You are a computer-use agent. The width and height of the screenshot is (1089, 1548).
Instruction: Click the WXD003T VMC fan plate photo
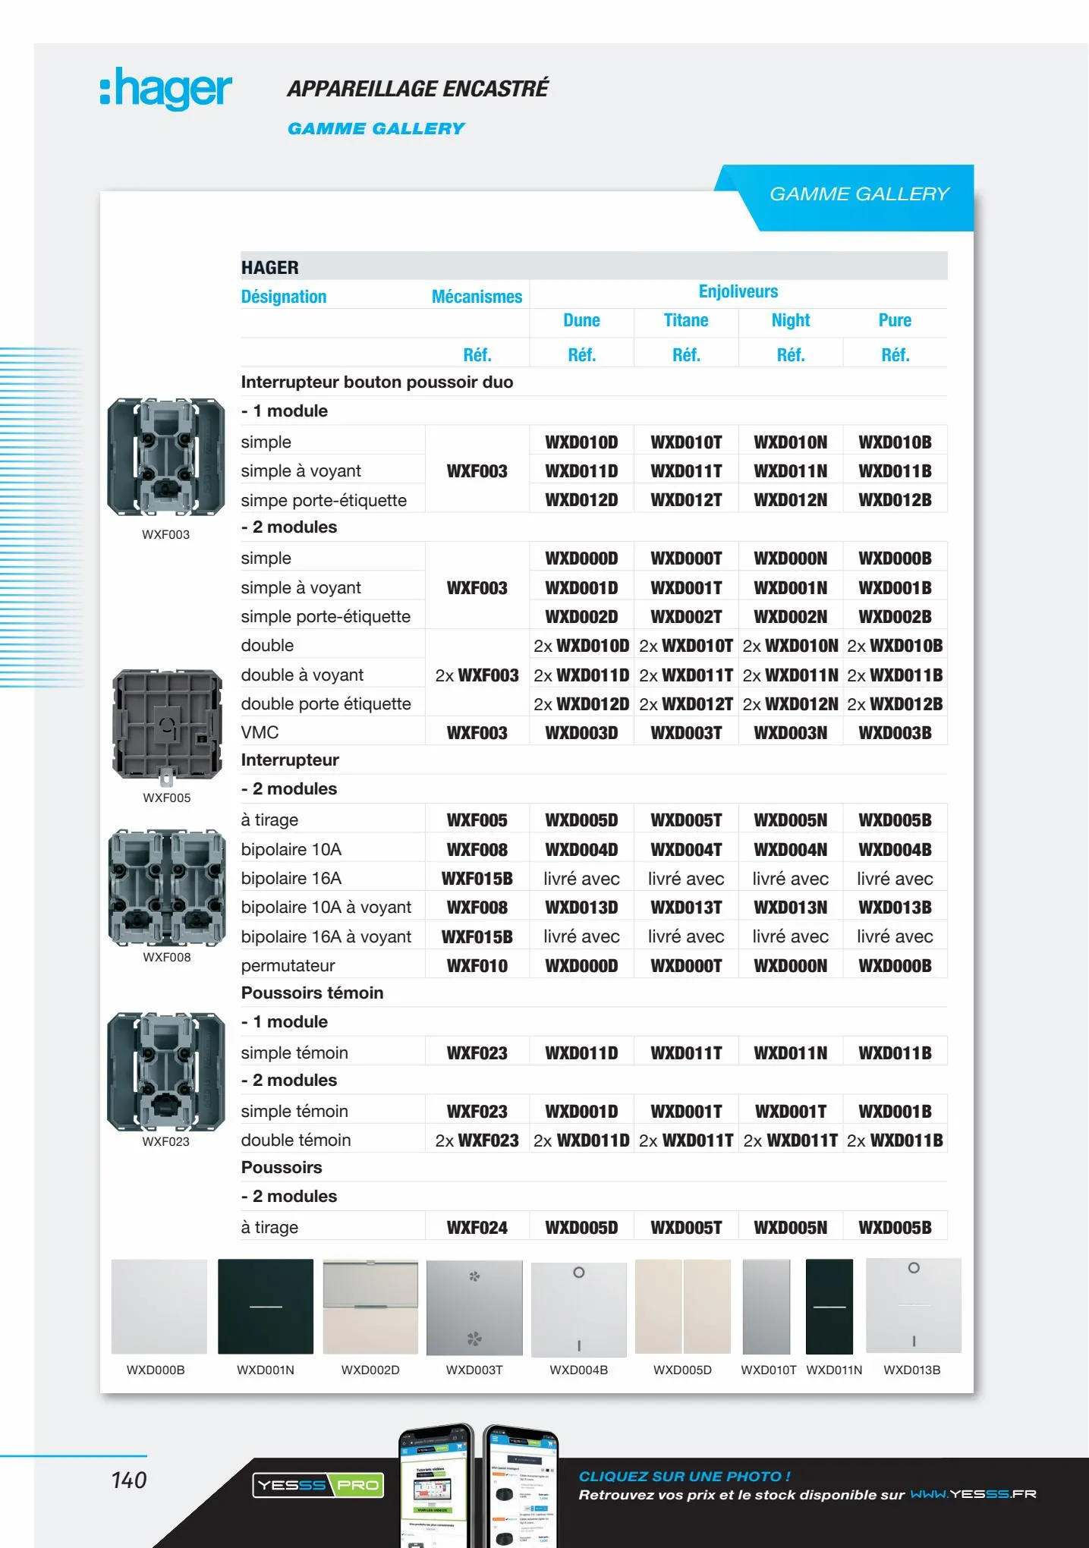pyautogui.click(x=474, y=1307)
